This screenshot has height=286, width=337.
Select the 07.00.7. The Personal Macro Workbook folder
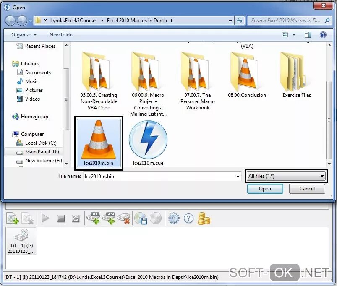click(198, 81)
